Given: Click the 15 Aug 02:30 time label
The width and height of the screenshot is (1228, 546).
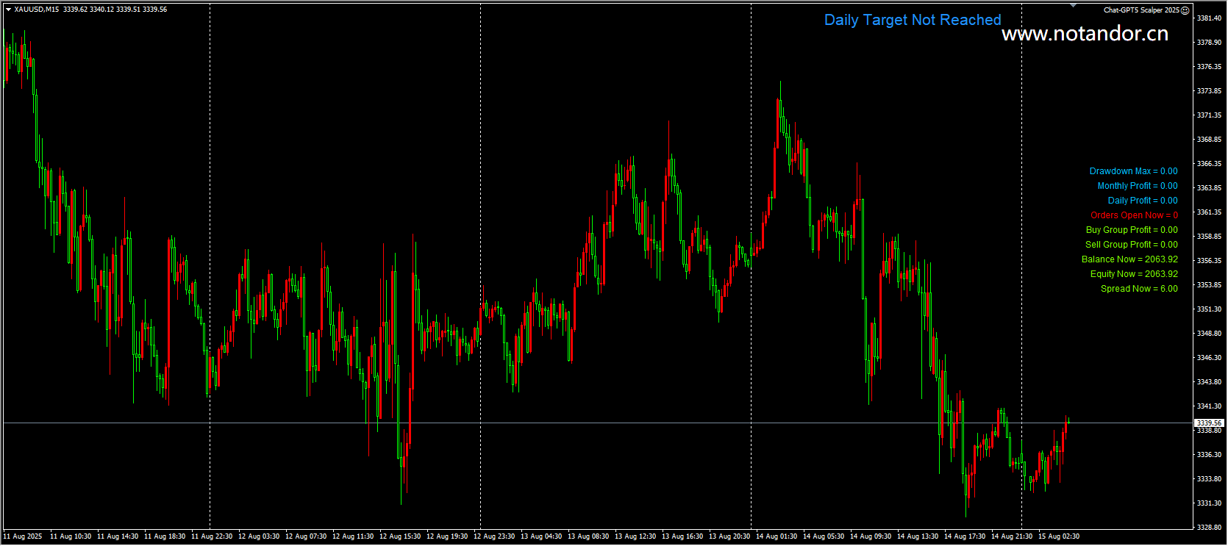Looking at the screenshot, I should 1059,536.
